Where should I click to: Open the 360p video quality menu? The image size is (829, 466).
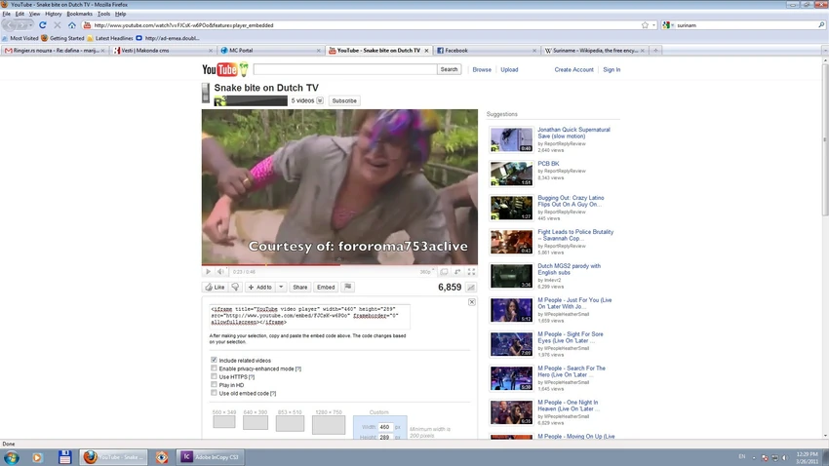coord(426,272)
